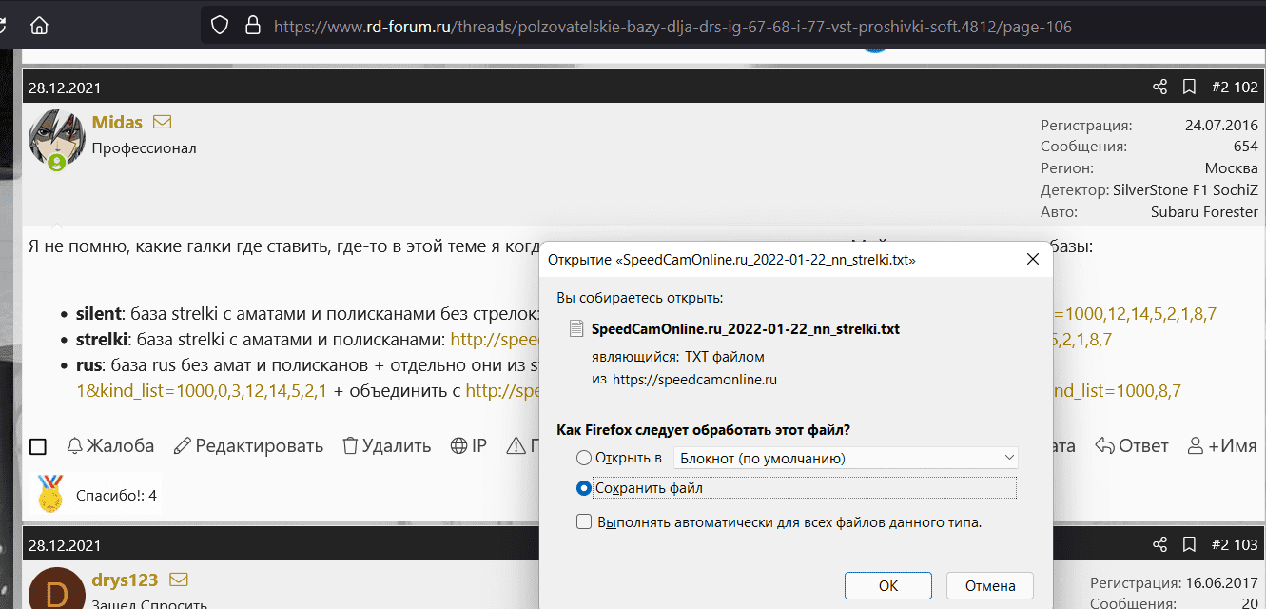
Task: Enable "Выполнять автоматически" checkbox
Action: point(584,522)
